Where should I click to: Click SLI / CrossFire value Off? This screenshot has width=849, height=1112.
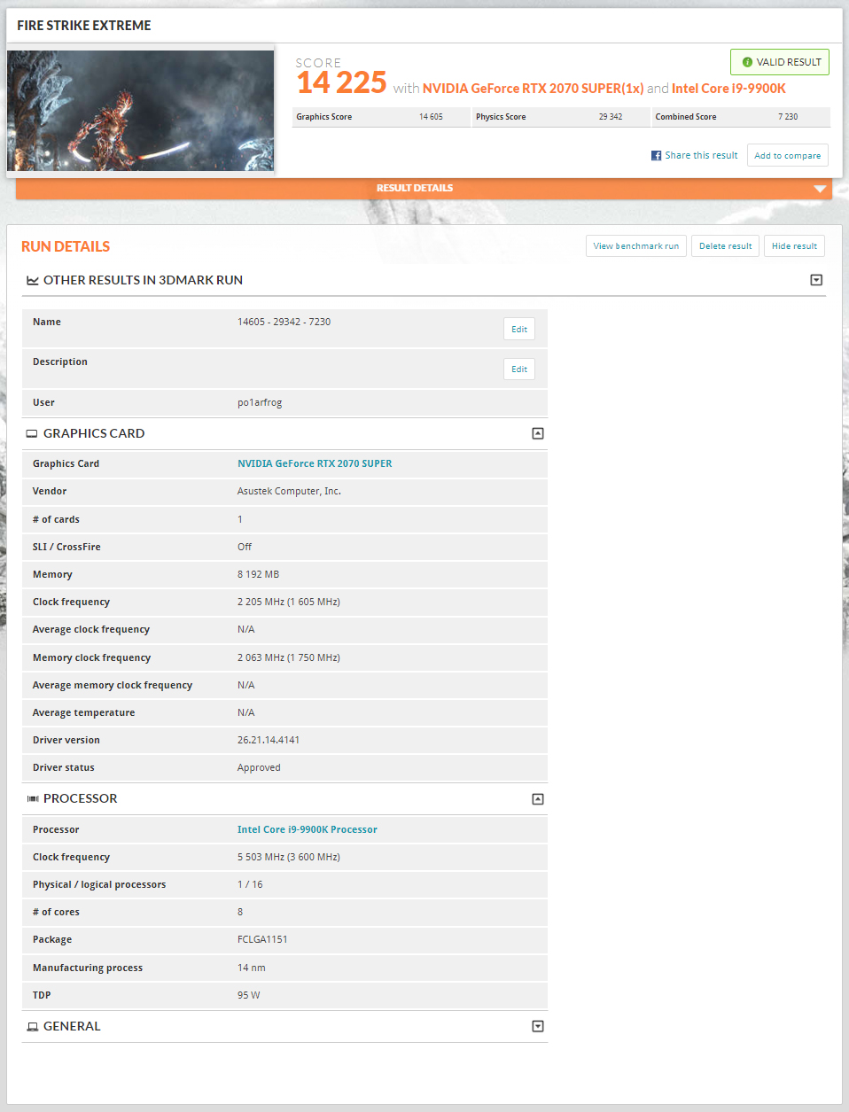(x=245, y=547)
